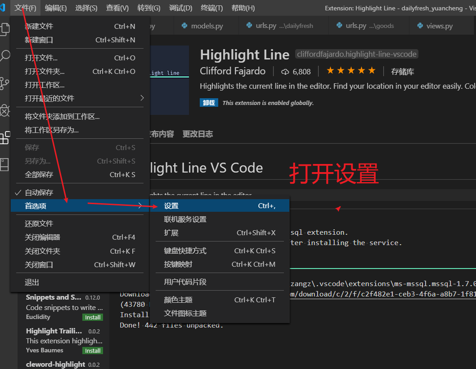Select 按键映射 in the submenu

point(220,264)
